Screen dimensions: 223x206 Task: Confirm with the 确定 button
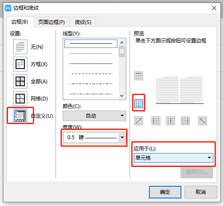pyautogui.click(x=165, y=192)
